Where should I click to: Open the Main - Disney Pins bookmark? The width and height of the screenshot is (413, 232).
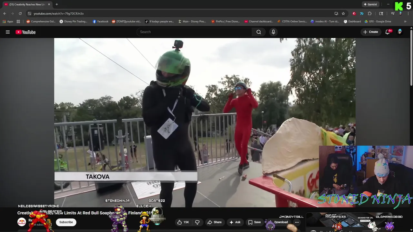click(x=192, y=22)
